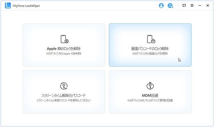
Task: Click the iMyFone LockWiper logo icon
Action: click(x=8, y=6)
